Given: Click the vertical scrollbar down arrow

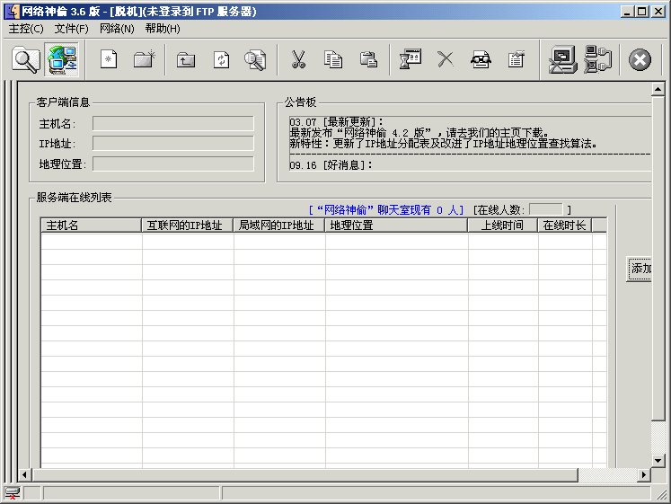Looking at the screenshot, I should tap(658, 460).
